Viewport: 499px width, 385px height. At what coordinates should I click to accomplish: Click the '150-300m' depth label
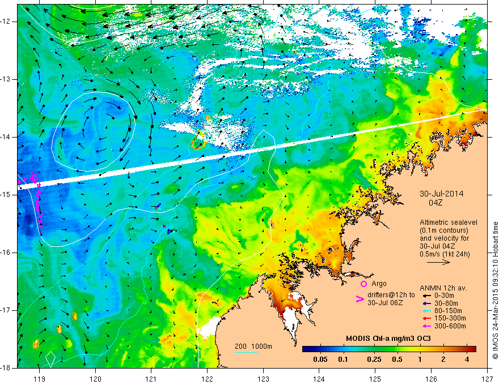[450, 318]
